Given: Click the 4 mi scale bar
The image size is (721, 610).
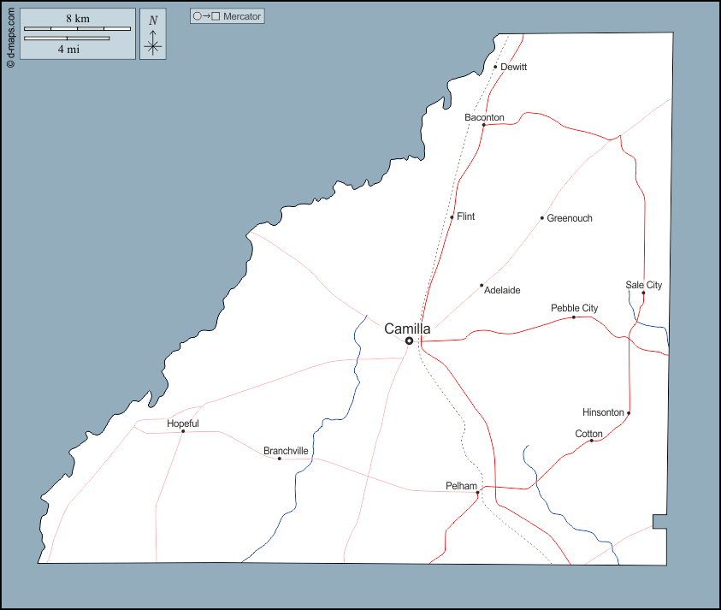Looking at the screenshot, I should (x=67, y=38).
